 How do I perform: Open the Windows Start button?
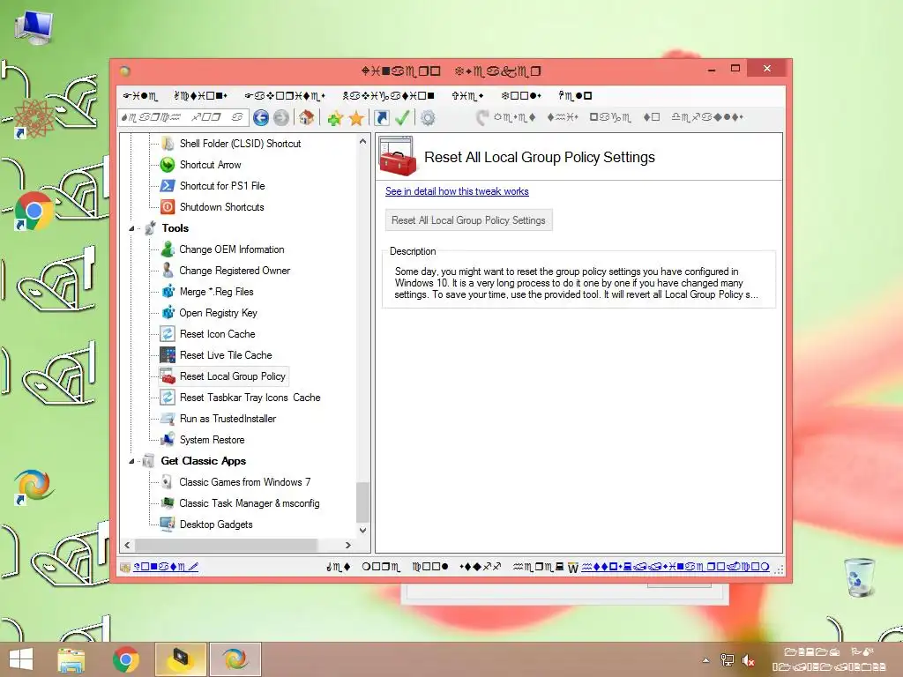point(21,659)
